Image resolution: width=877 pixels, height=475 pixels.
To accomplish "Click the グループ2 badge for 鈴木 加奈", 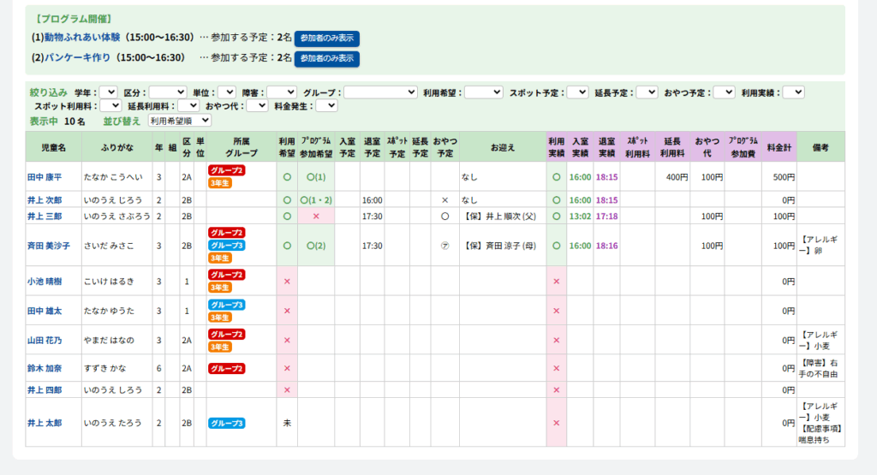I will [227, 369].
